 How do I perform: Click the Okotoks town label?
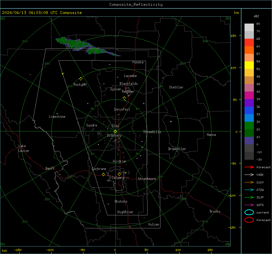tap(121, 201)
